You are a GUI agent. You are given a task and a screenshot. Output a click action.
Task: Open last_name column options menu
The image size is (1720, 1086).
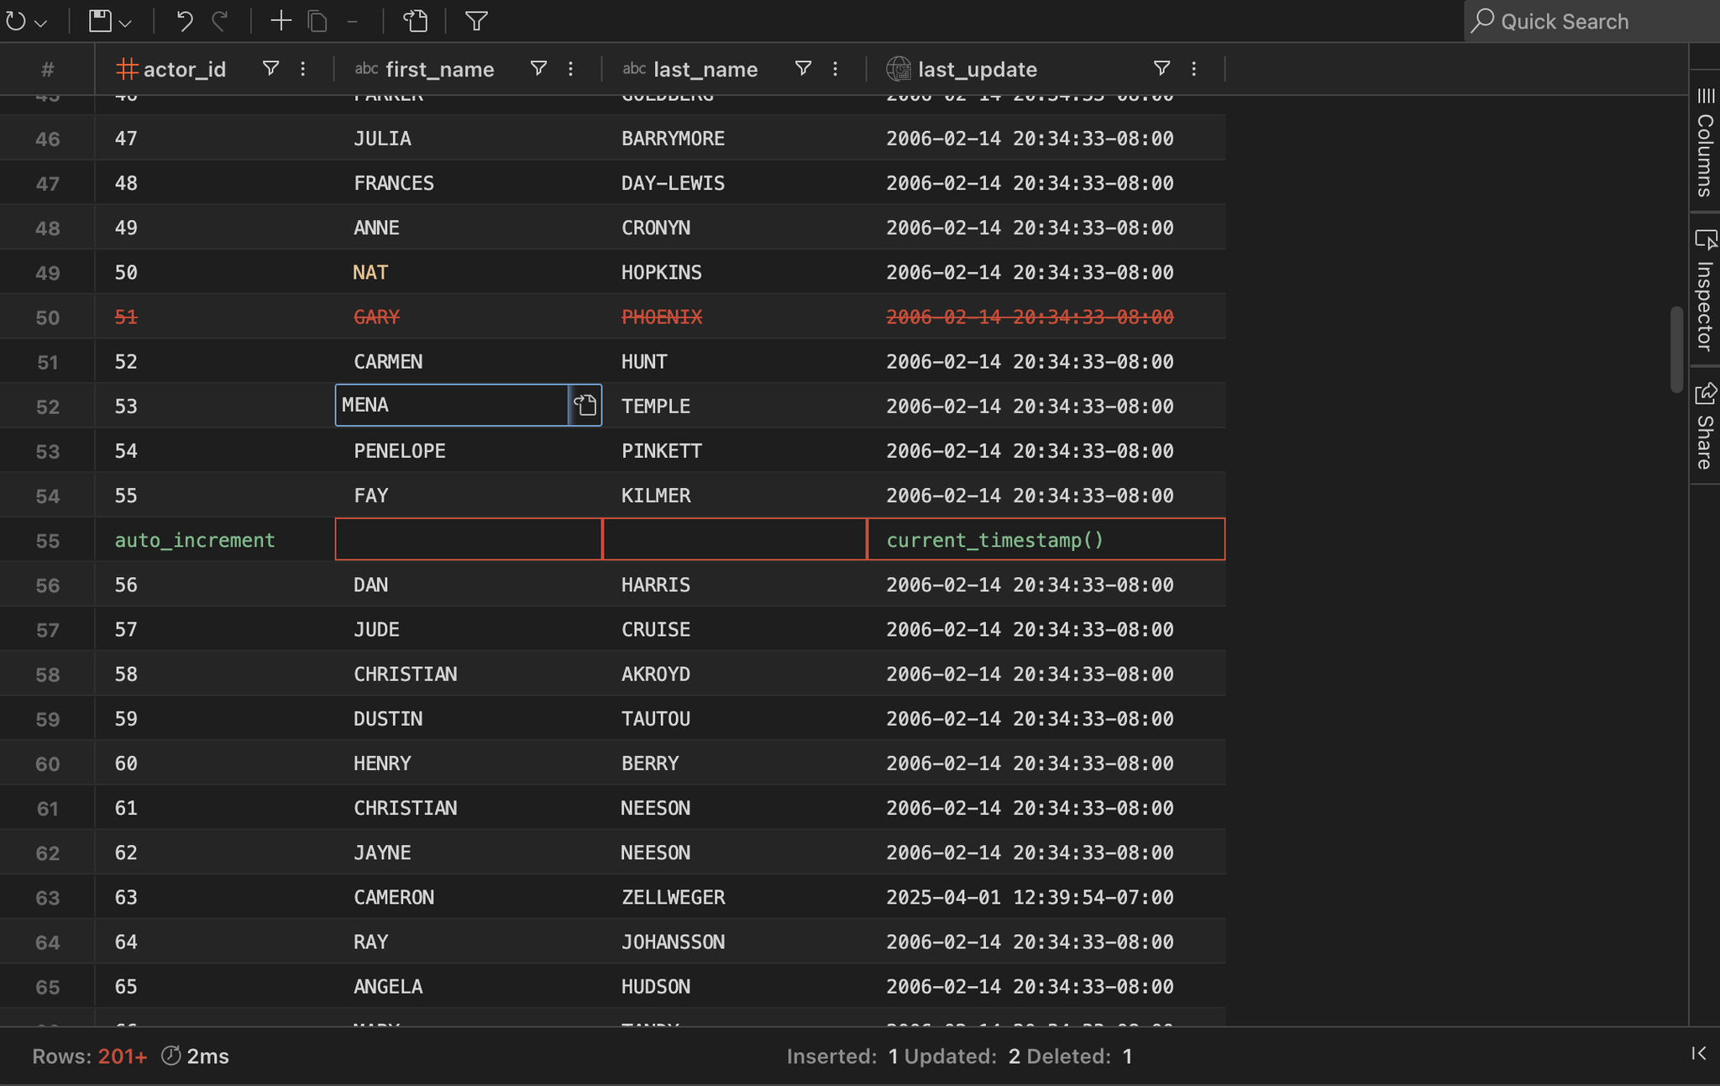(x=836, y=68)
